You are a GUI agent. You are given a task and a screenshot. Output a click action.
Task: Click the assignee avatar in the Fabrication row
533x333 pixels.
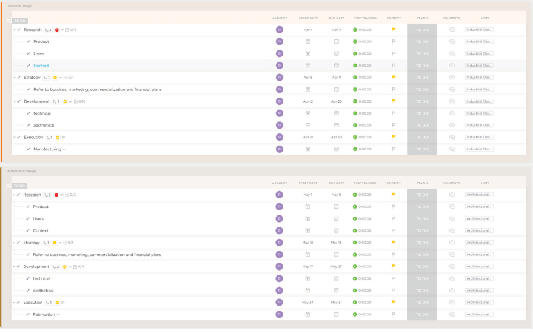[x=279, y=315]
